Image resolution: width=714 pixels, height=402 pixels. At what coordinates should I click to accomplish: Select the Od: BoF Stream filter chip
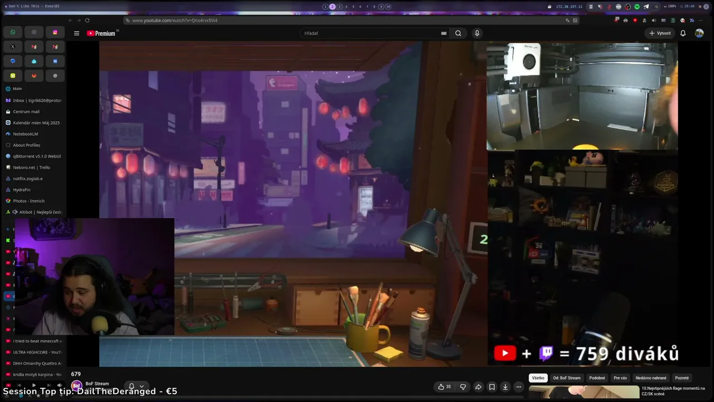point(567,378)
